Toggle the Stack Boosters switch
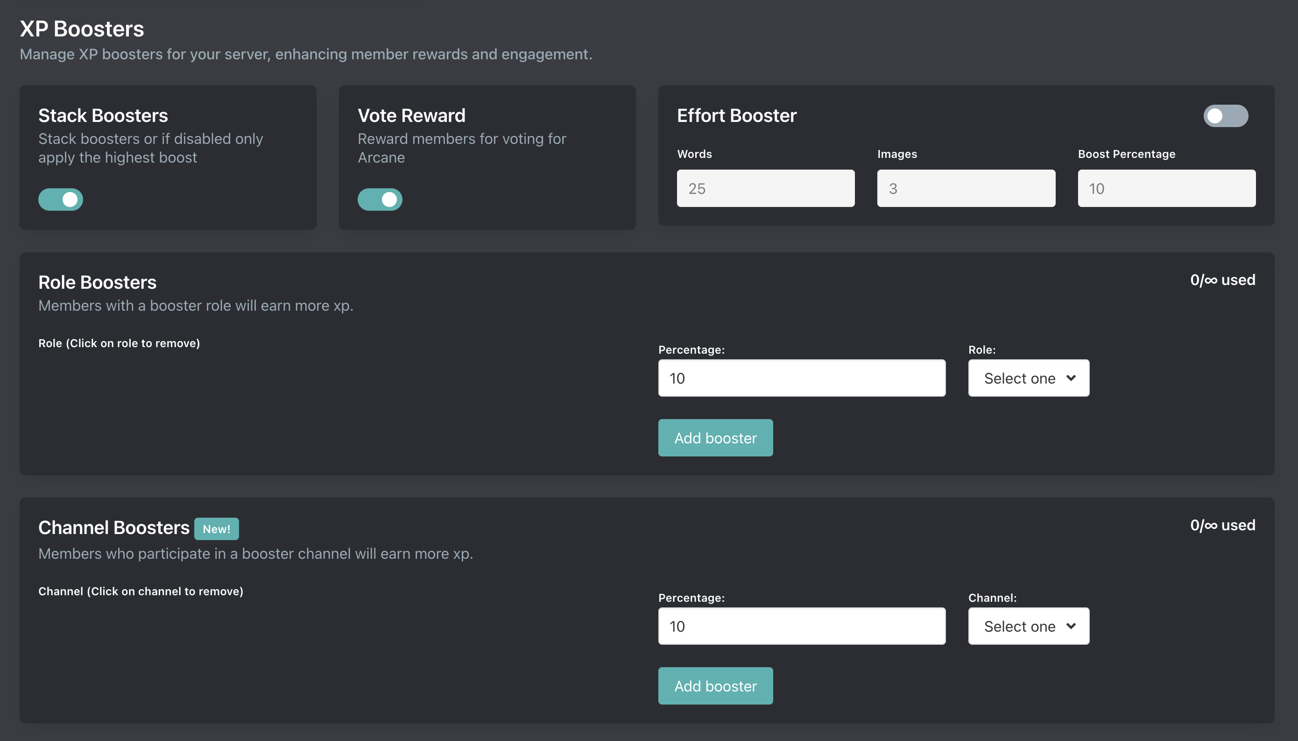 click(x=61, y=199)
